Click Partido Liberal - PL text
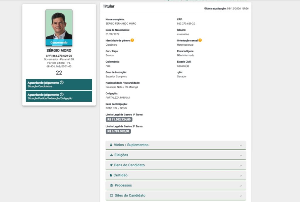The image size is (300, 202). (x=59, y=63)
